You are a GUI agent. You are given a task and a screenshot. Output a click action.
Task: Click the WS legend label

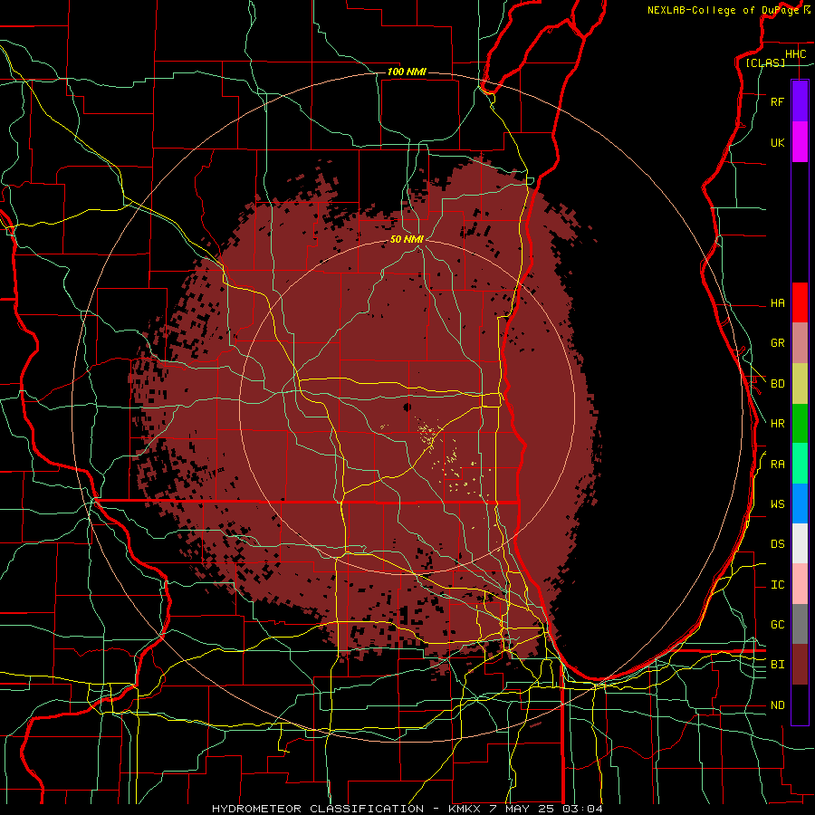click(x=777, y=504)
